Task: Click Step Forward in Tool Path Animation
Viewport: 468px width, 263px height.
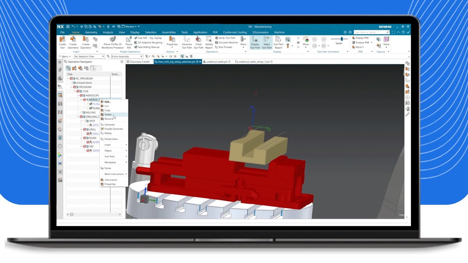Action: coord(324,46)
